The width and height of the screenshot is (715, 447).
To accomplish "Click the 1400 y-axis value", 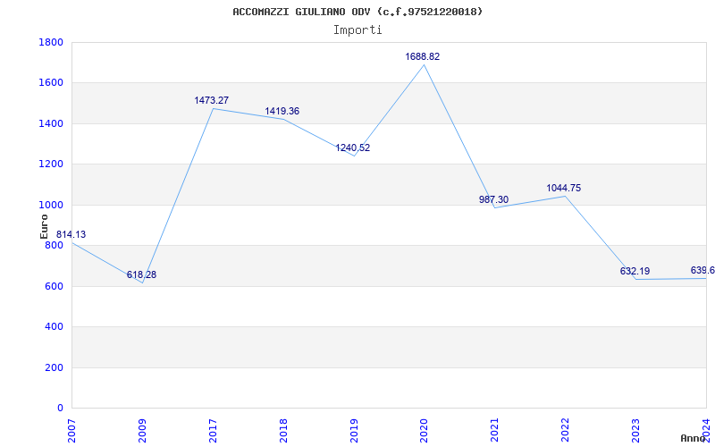I will click(x=51, y=123).
